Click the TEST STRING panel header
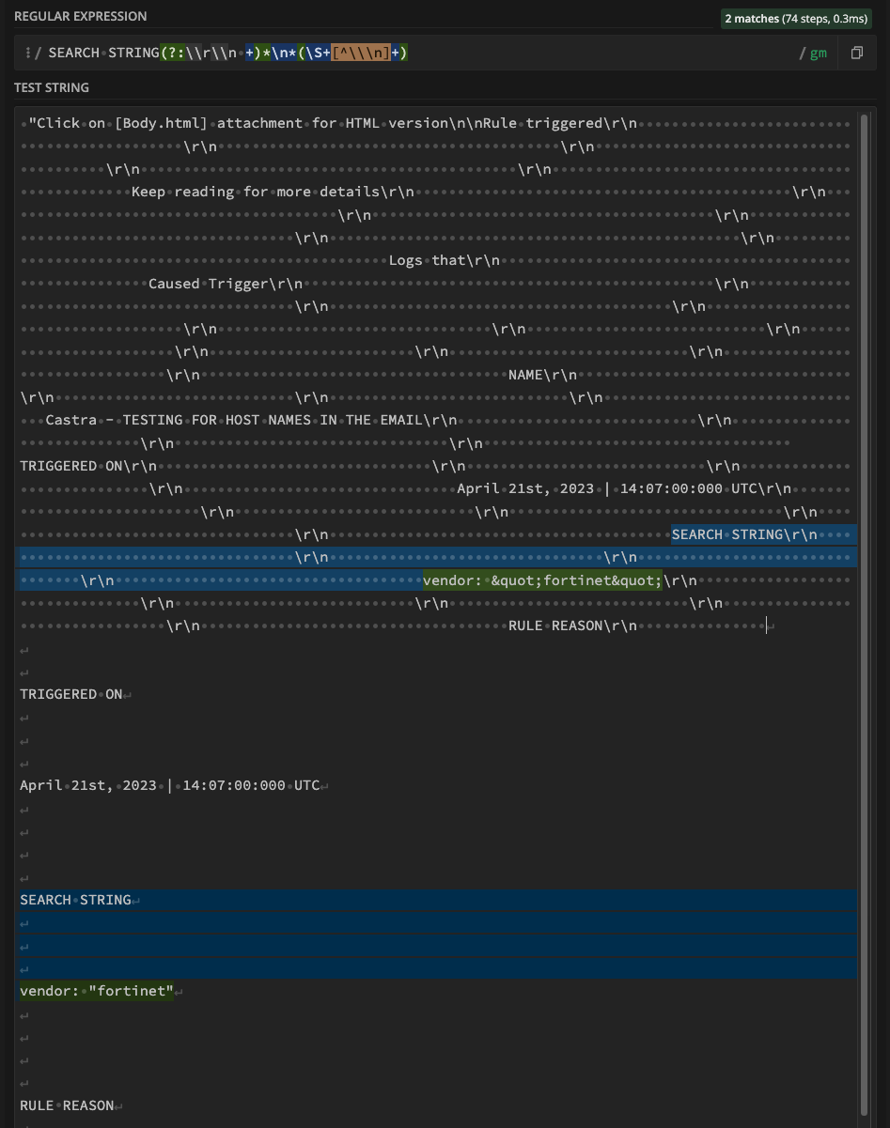Screen dimensions: 890x1128 point(50,87)
